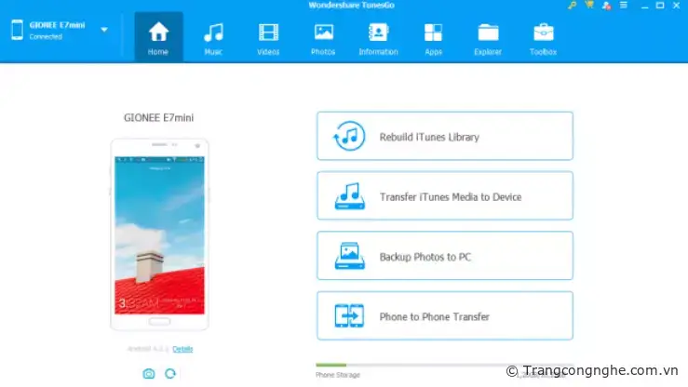Take a device screenshot with camera icon

coord(148,373)
